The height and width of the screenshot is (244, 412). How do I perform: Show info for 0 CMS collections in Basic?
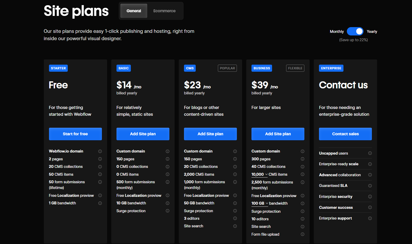[168, 167]
